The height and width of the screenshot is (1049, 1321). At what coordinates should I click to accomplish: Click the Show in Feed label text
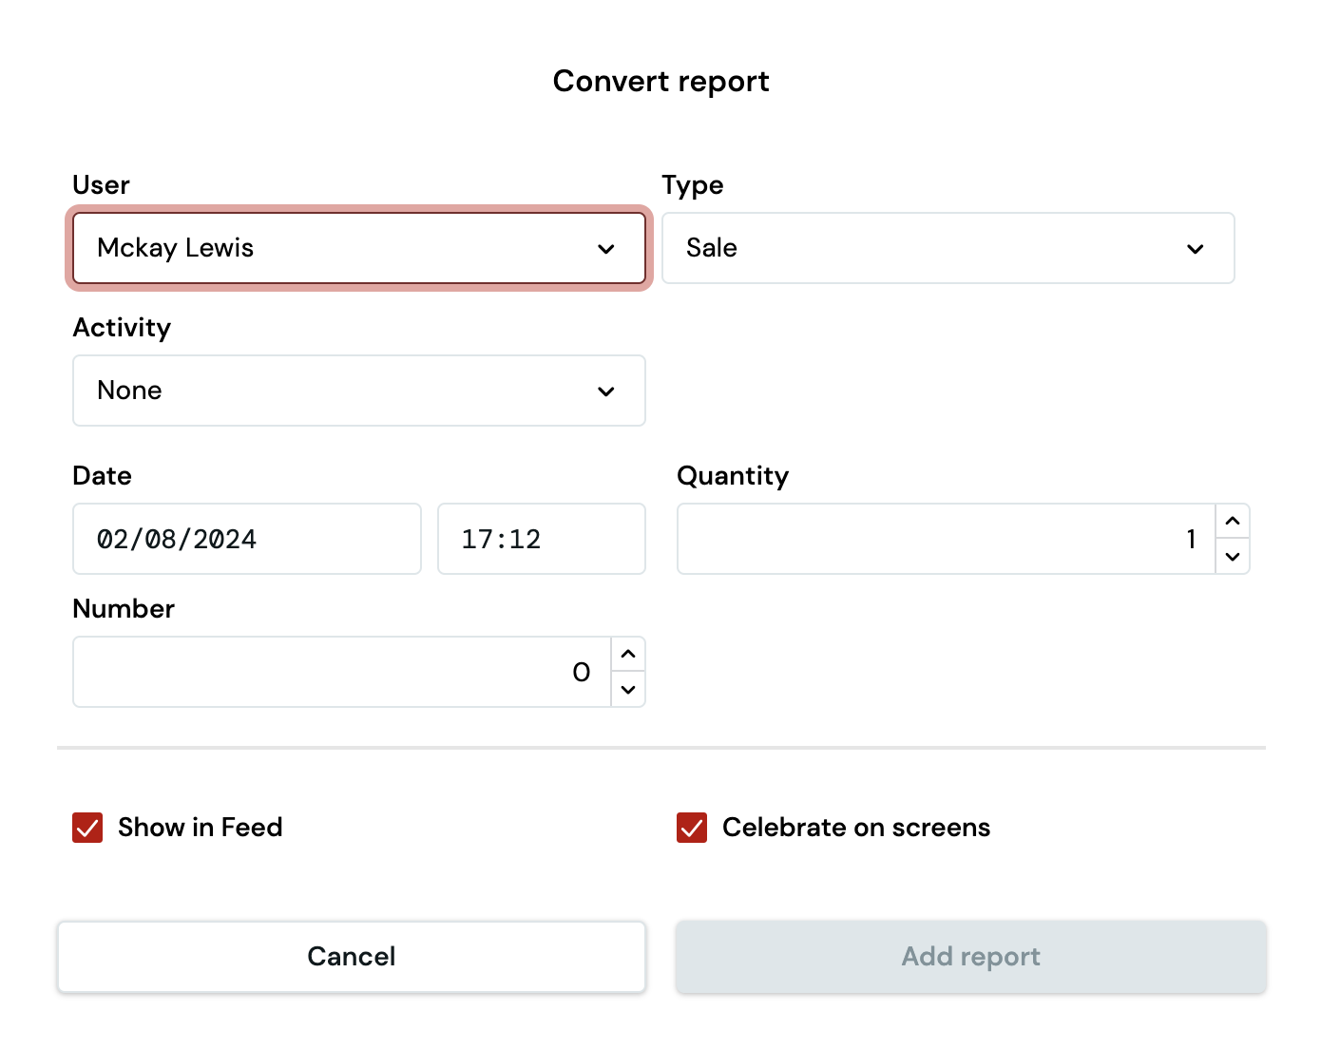(x=200, y=828)
